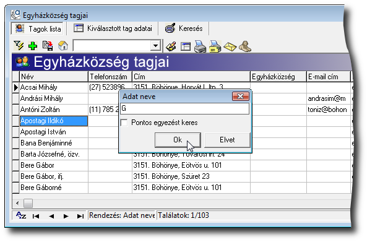Click Rendezés: Adat neve status text
375x242 pixels.
click(x=122, y=215)
